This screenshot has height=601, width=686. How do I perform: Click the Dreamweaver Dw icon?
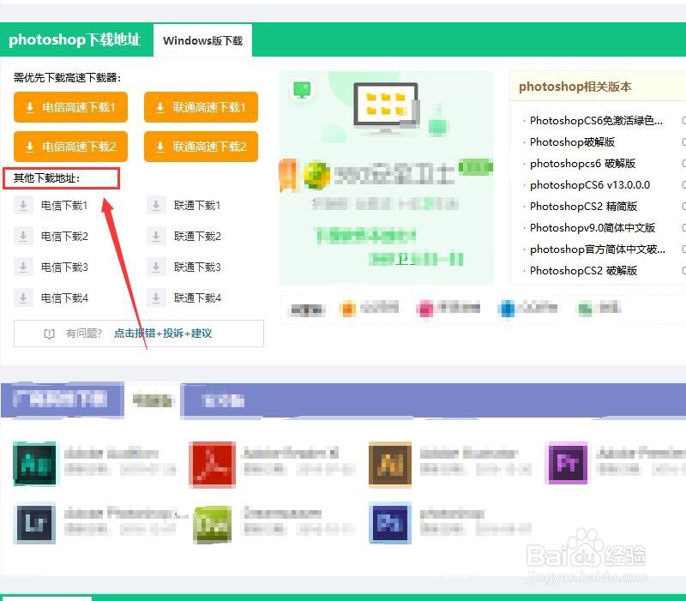[213, 524]
